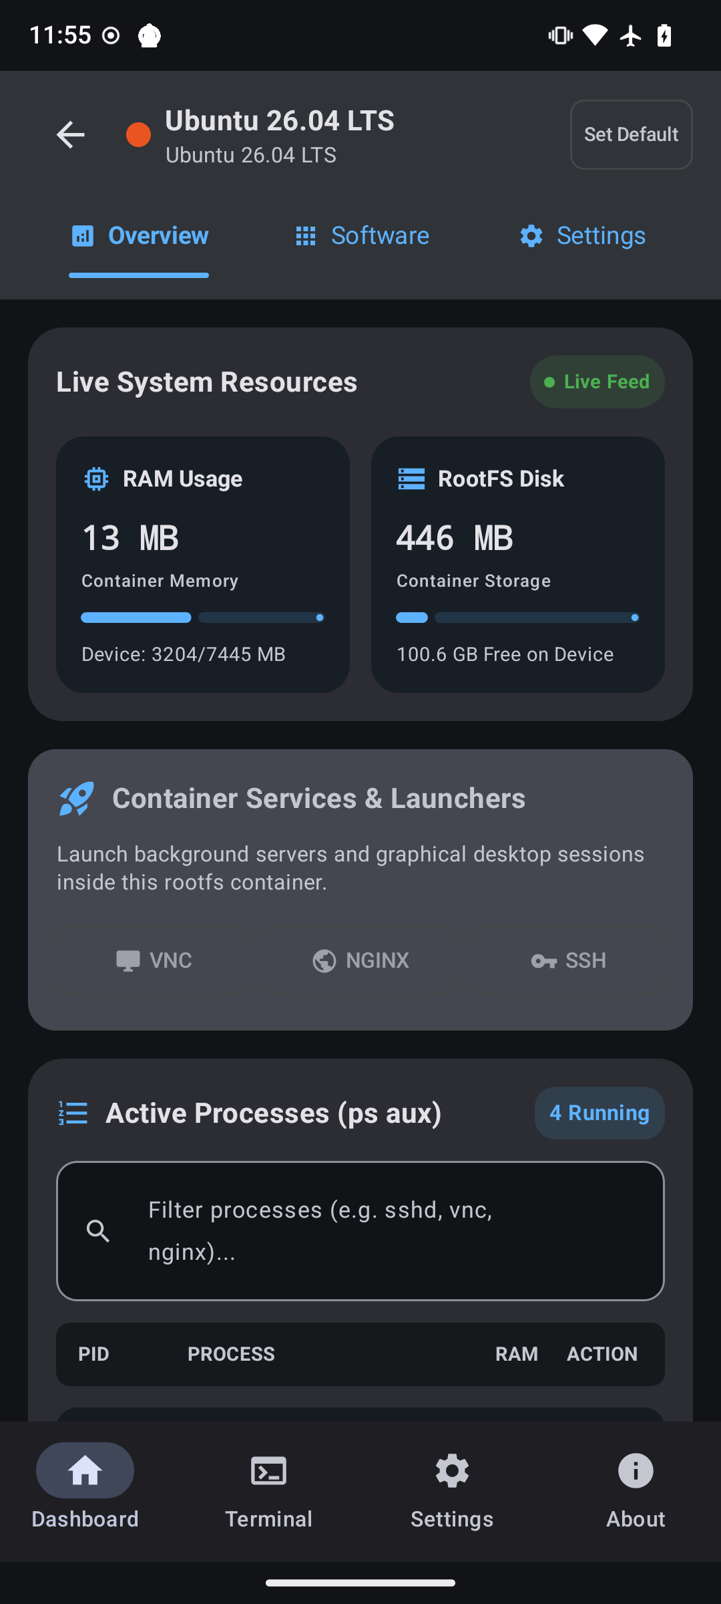
Task: Click the Software grid icon
Action: tap(306, 236)
